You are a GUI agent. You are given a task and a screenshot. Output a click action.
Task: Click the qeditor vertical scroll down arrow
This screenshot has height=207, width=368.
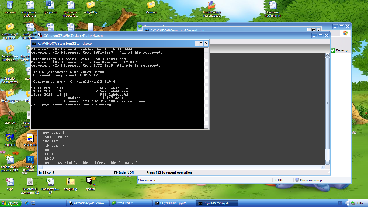coord(328,163)
